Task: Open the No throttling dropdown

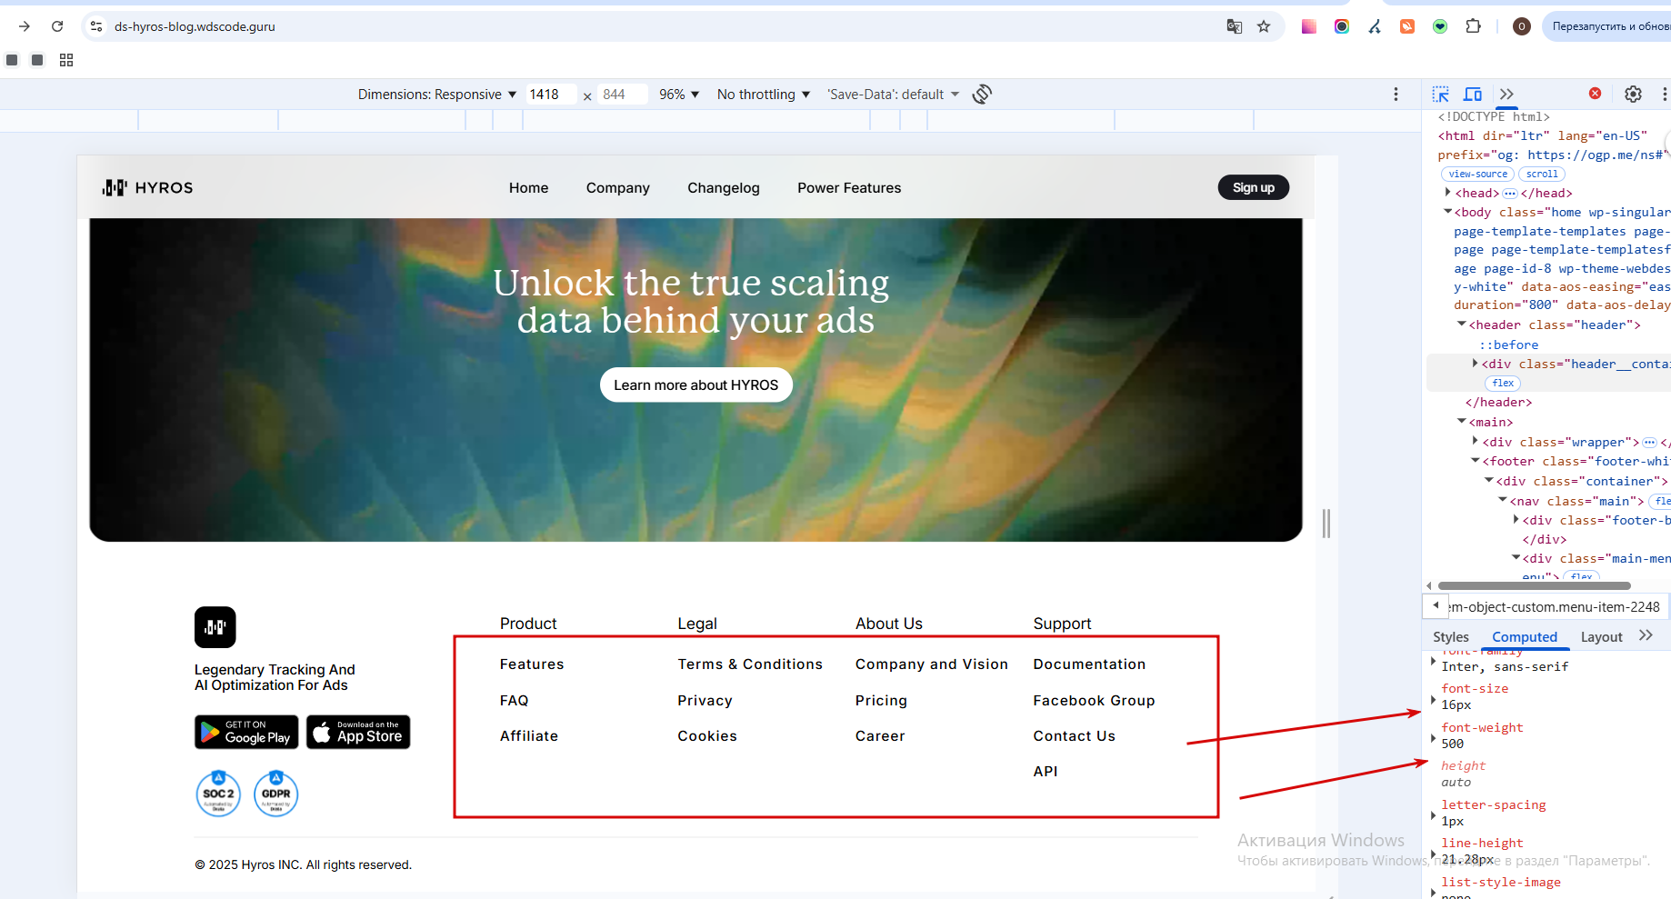Action: pos(763,95)
